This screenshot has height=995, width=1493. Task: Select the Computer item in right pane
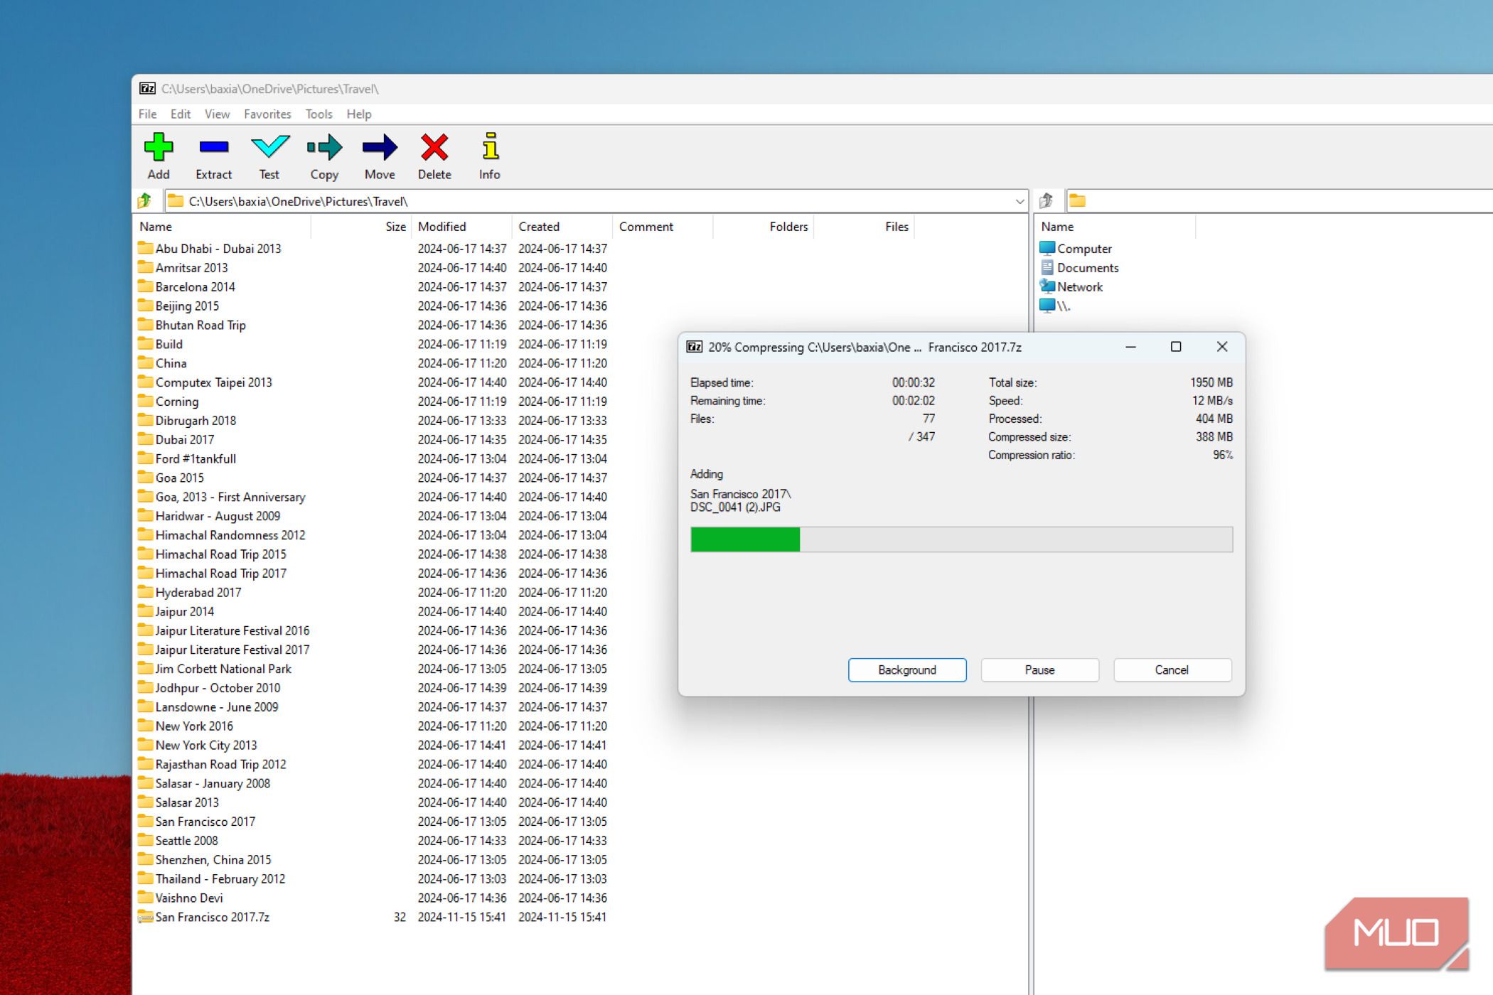point(1083,249)
